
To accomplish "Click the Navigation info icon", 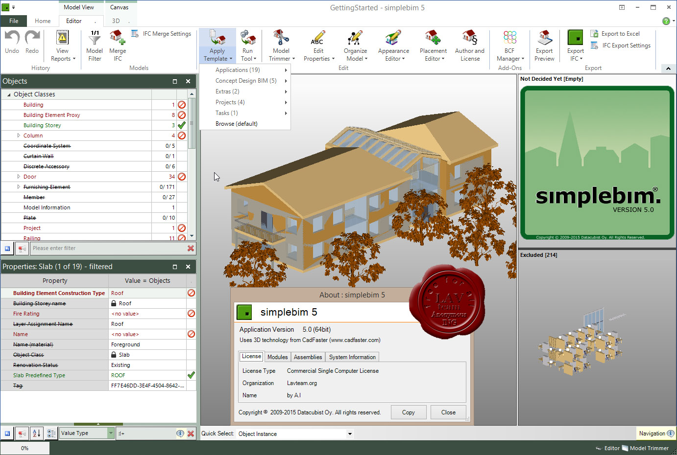I will coord(670,433).
